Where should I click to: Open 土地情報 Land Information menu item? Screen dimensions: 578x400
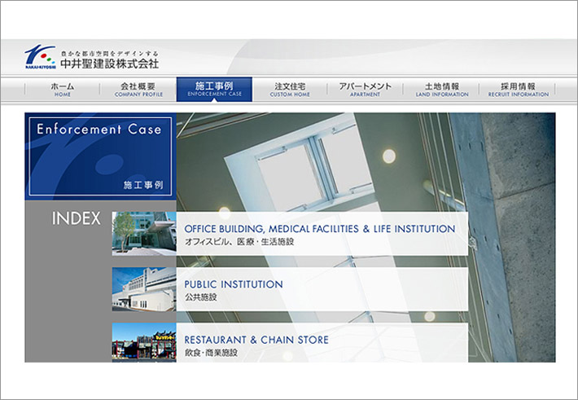coord(441,90)
